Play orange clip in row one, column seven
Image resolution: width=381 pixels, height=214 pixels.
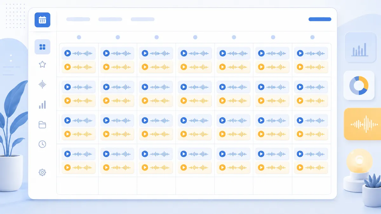click(300, 67)
